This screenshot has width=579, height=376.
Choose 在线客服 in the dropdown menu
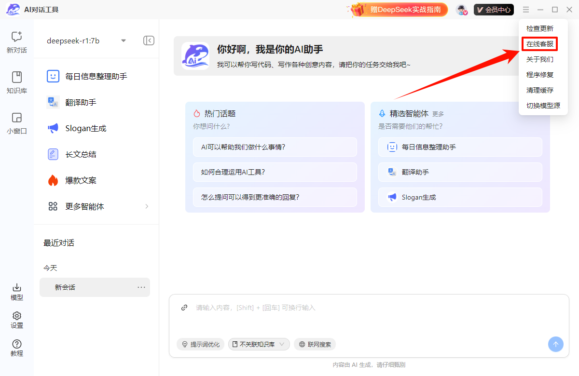tap(540, 44)
